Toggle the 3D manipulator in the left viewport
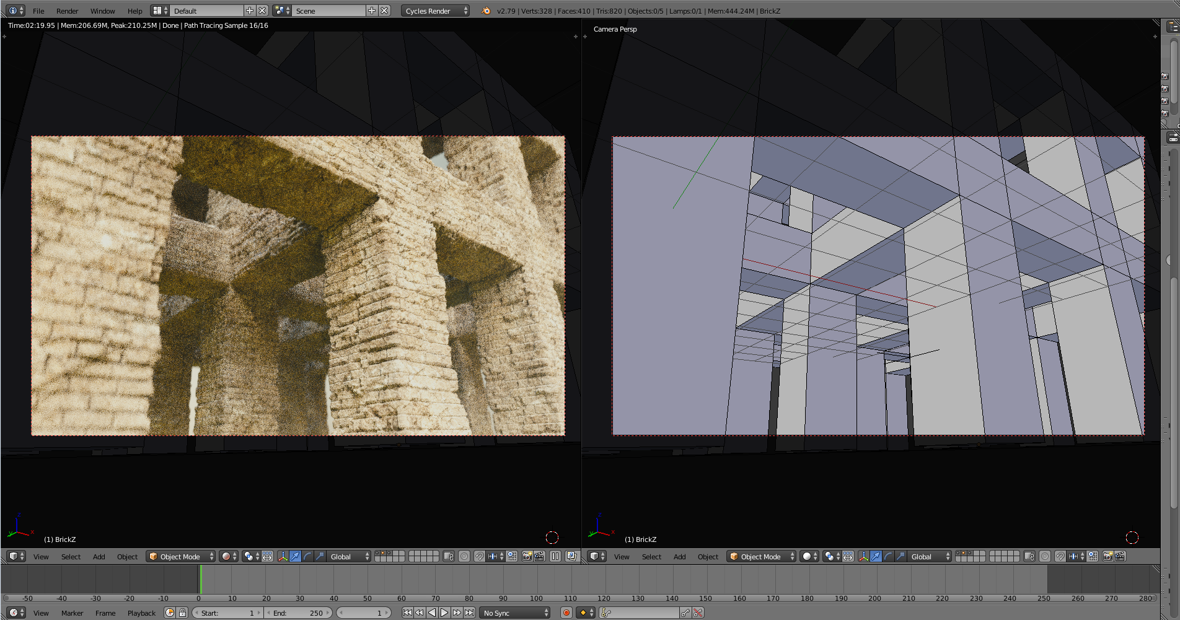This screenshot has width=1180, height=620. pyautogui.click(x=283, y=556)
